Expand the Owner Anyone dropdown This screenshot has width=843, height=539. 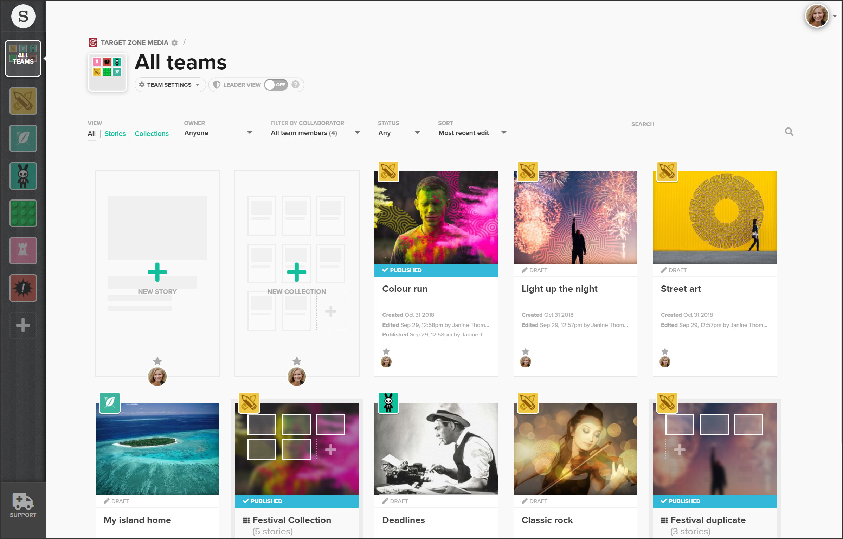218,133
